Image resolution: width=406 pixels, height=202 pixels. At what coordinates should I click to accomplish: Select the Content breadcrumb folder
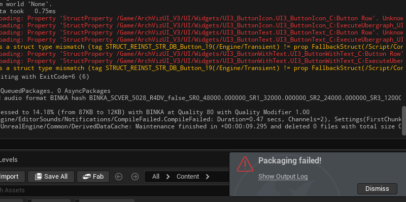pyautogui.click(x=188, y=177)
